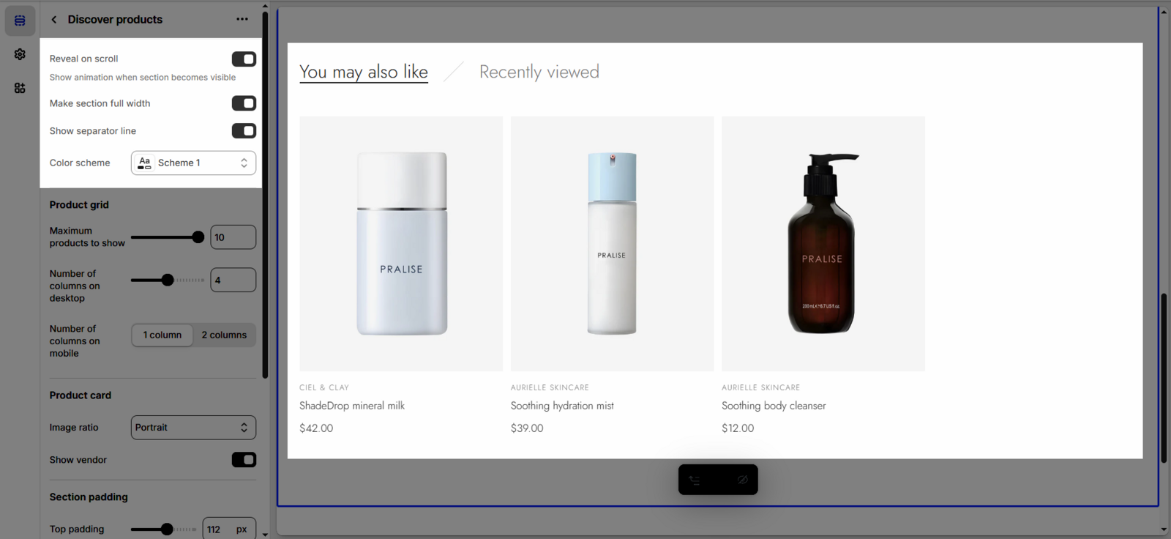1171x539 pixels.
Task: Toggle the Show vendor switch
Action: click(244, 460)
